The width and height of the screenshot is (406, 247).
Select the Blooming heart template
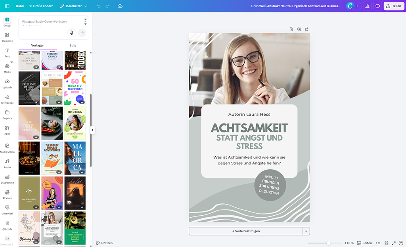[29, 228]
